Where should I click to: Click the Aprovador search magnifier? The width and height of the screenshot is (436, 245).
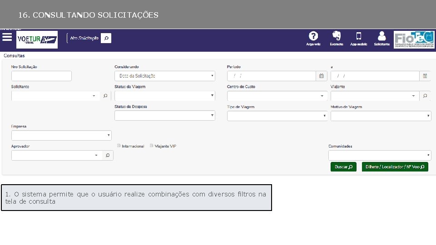click(x=108, y=155)
